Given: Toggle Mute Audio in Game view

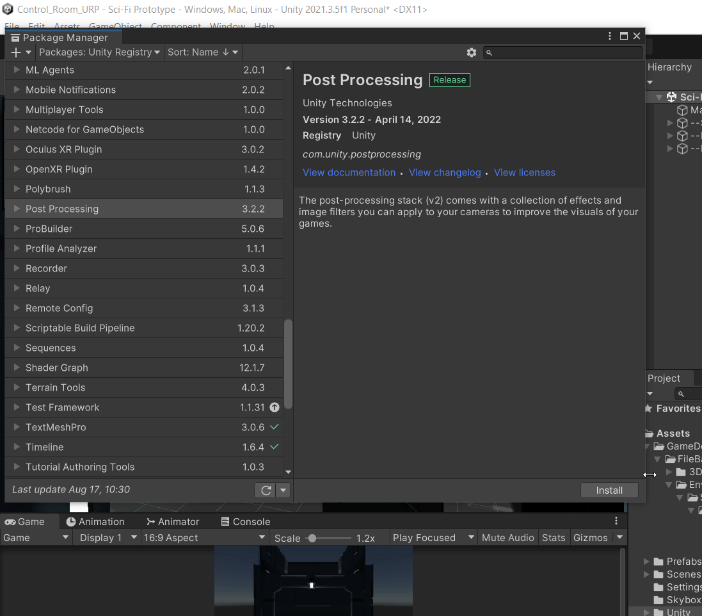Looking at the screenshot, I should click(x=507, y=538).
